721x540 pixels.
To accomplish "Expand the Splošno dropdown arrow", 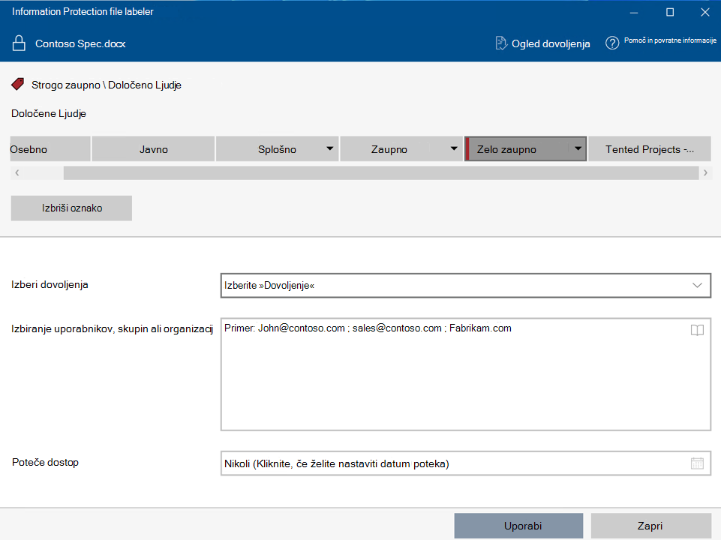I will [329, 148].
